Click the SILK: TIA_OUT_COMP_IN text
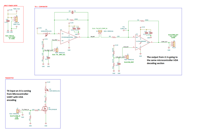This screenshot has width=208, height=130. [100, 29]
